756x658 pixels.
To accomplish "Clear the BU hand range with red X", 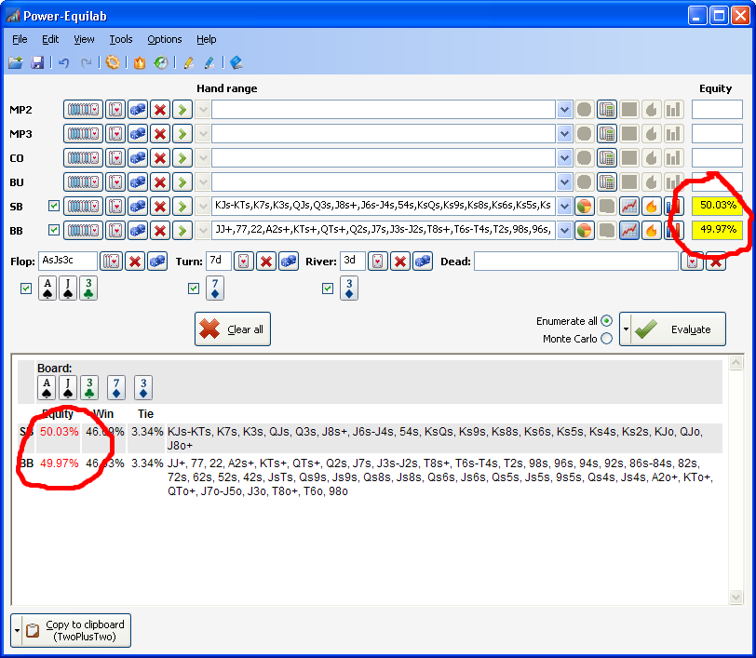I will pyautogui.click(x=160, y=182).
